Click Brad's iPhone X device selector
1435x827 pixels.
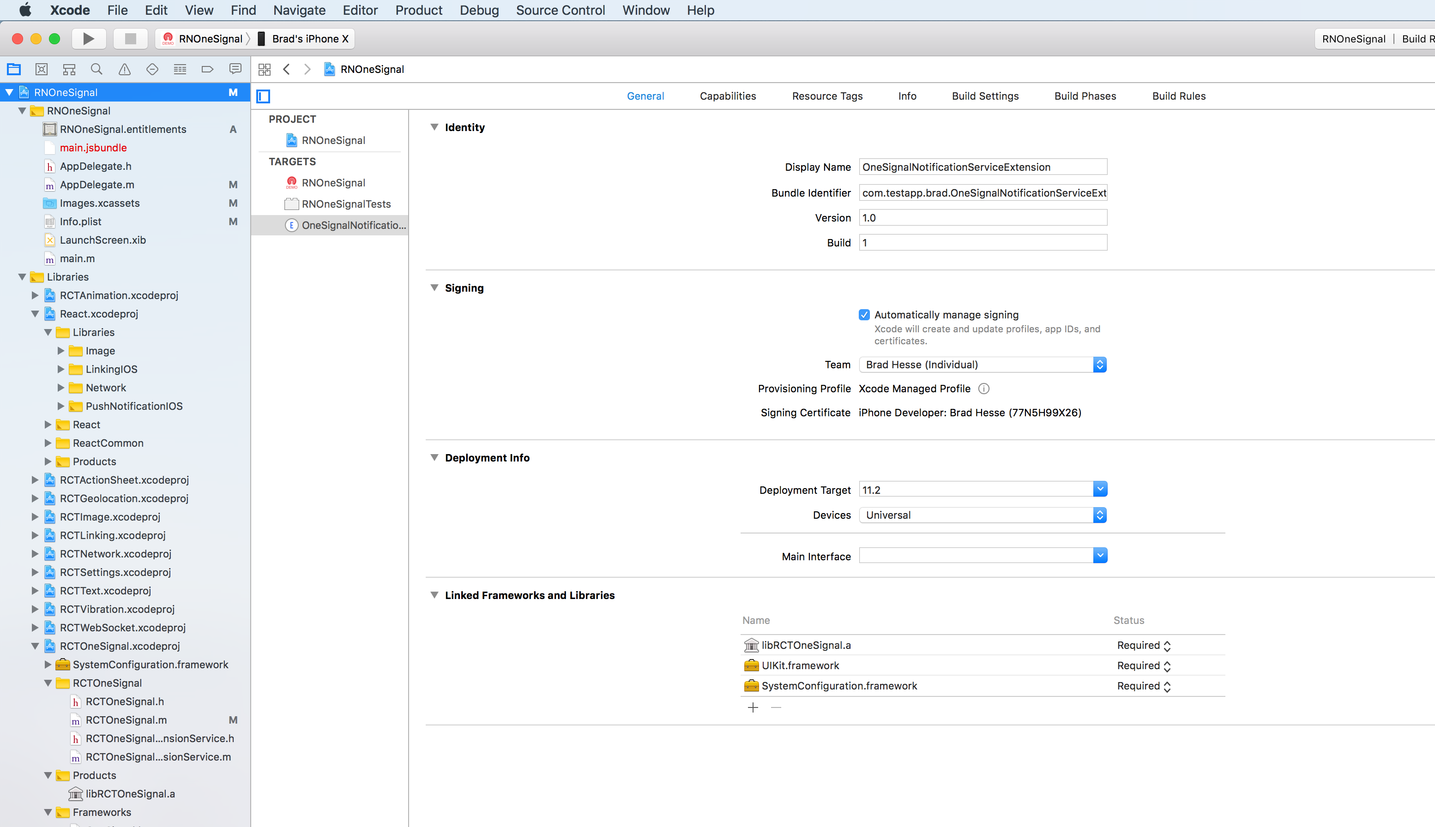(304, 39)
